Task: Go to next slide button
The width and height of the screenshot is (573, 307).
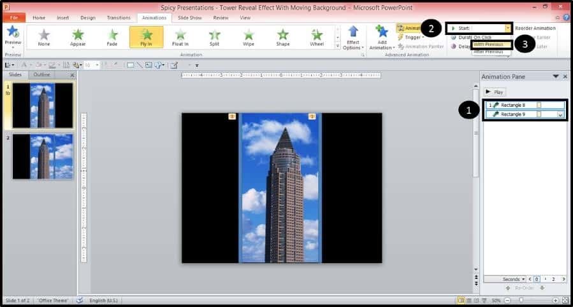Action: click(x=475, y=283)
